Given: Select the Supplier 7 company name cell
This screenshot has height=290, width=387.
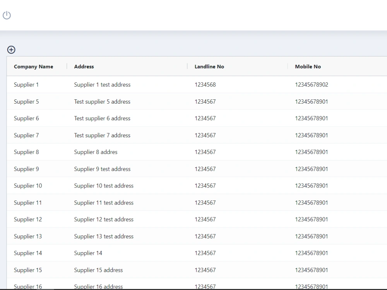Looking at the screenshot, I should tap(26, 135).
